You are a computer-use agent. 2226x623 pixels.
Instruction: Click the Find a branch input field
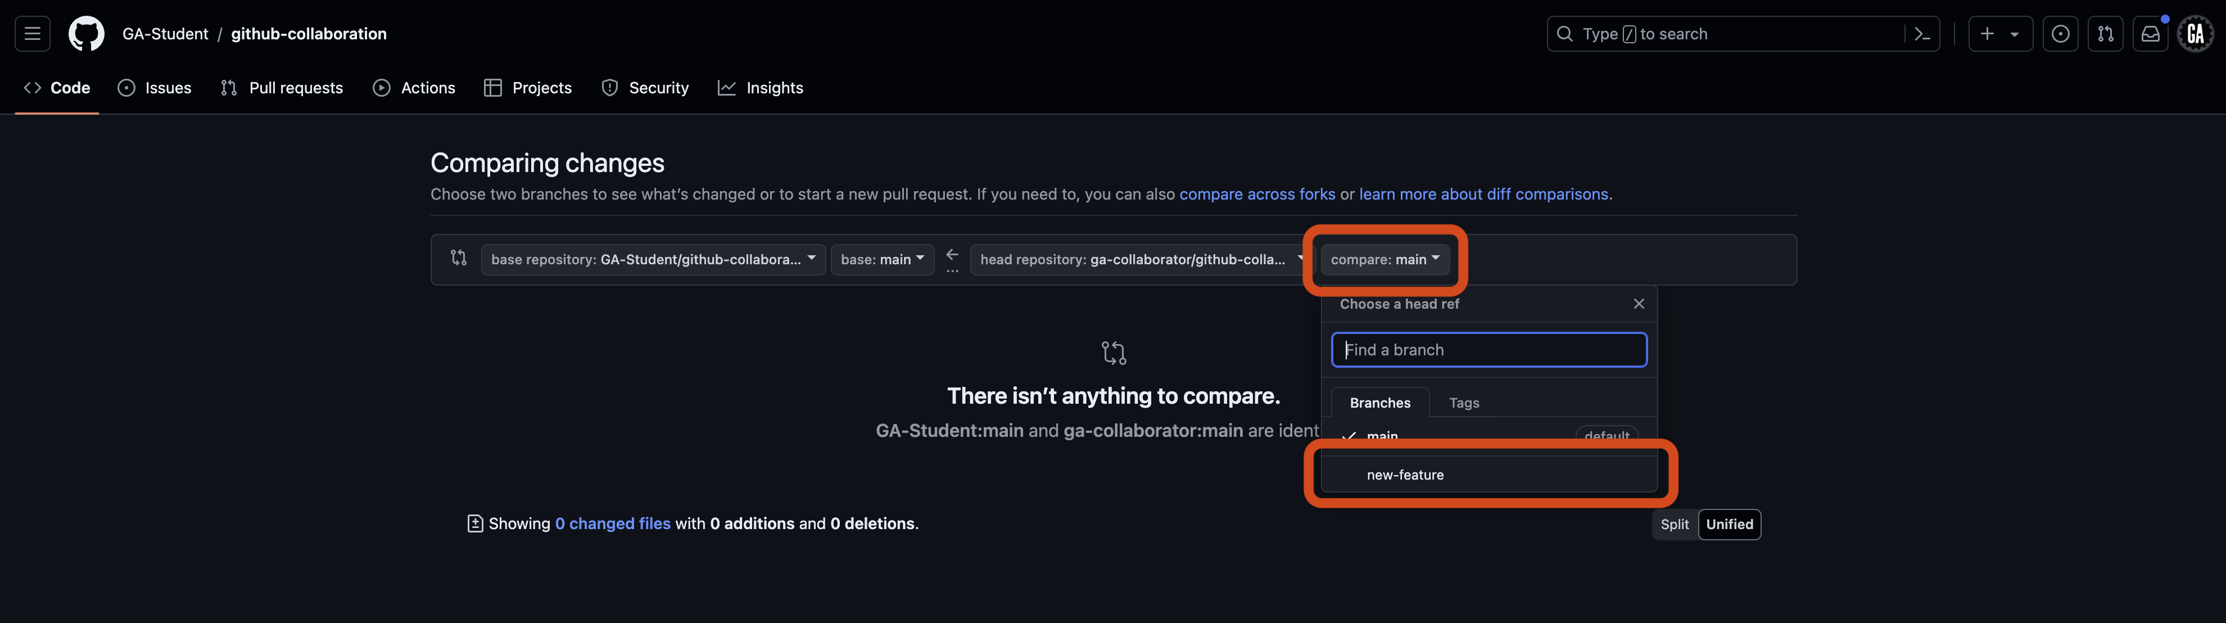pos(1488,349)
